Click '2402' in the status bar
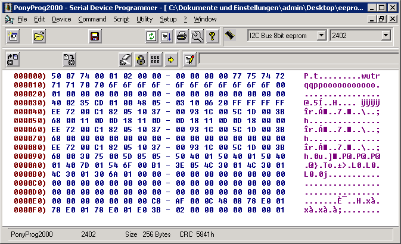The image size is (401, 244). [x=88, y=234]
